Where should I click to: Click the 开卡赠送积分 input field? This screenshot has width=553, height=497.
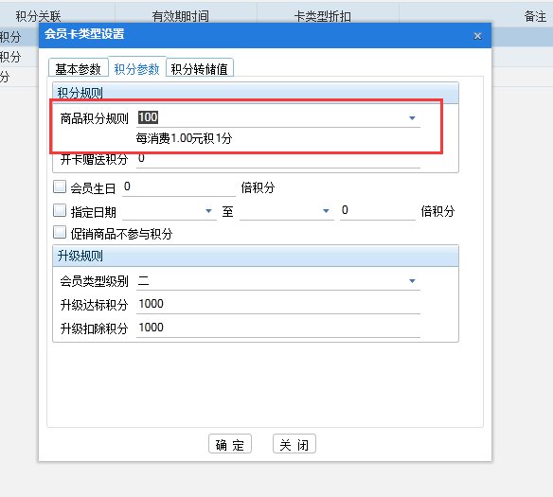(x=278, y=159)
